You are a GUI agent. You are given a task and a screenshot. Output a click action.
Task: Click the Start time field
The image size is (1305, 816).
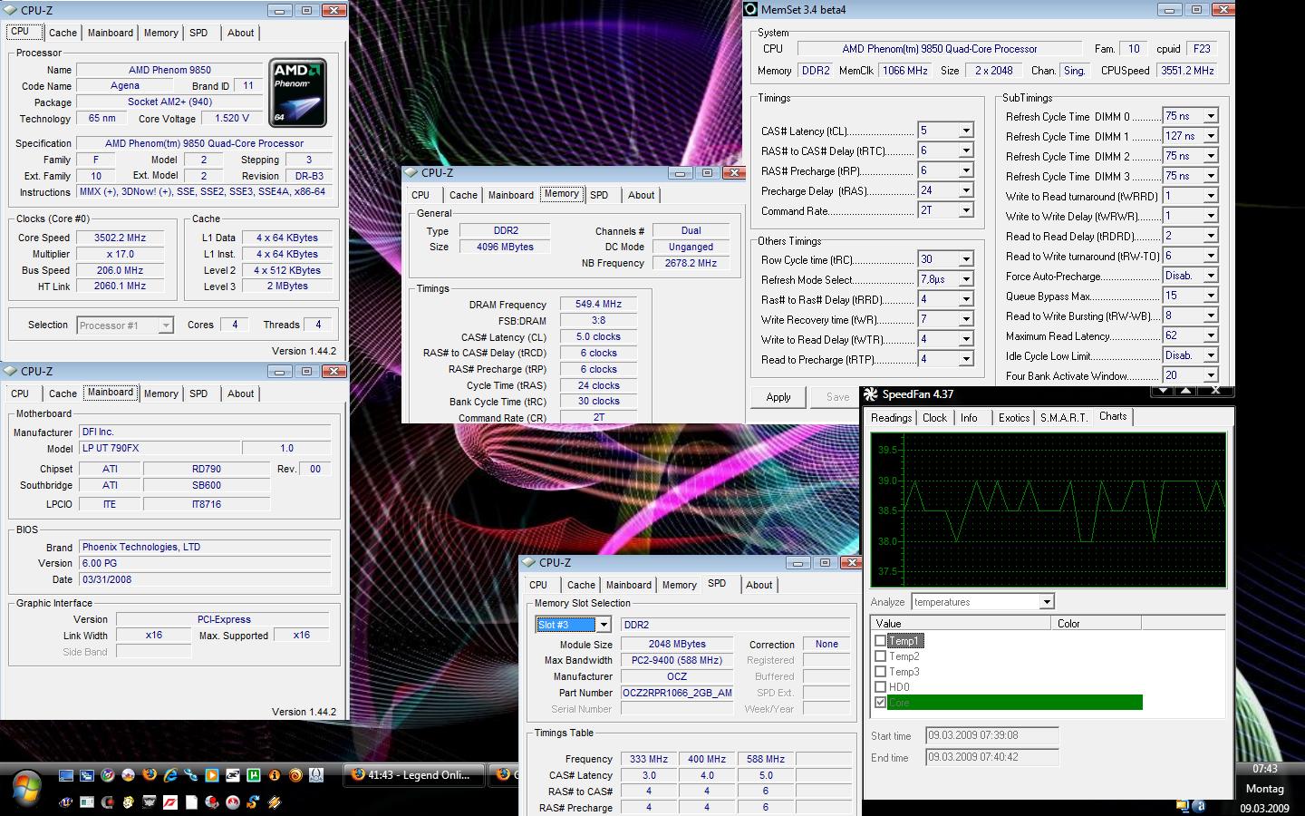pyautogui.click(x=991, y=735)
